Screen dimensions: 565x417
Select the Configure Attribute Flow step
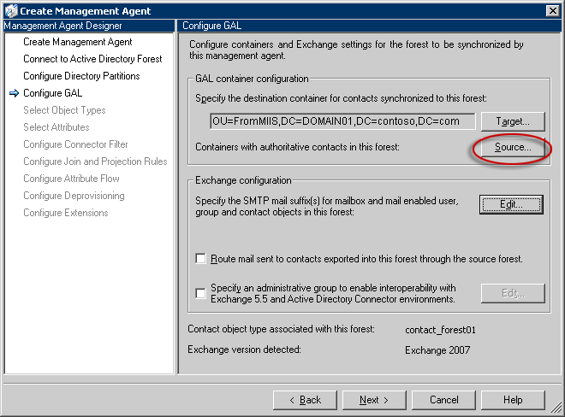(71, 179)
